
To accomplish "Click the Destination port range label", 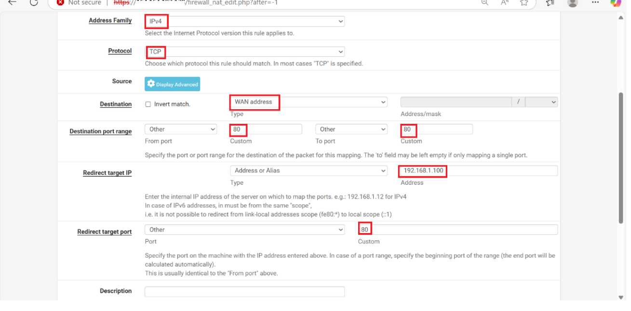I will click(101, 131).
